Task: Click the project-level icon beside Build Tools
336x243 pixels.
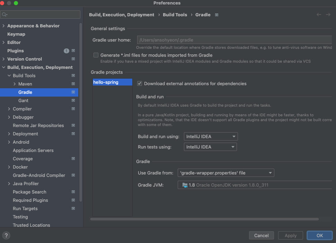Action: click(x=73, y=75)
